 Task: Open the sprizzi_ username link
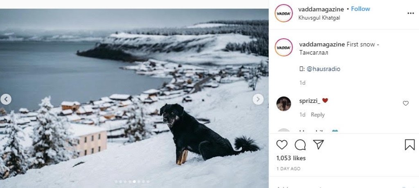coord(309,101)
